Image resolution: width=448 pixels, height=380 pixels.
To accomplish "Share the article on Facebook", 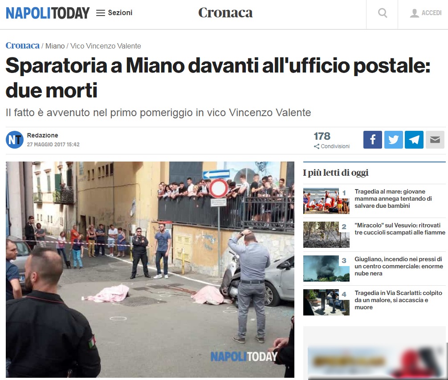I will [373, 140].
